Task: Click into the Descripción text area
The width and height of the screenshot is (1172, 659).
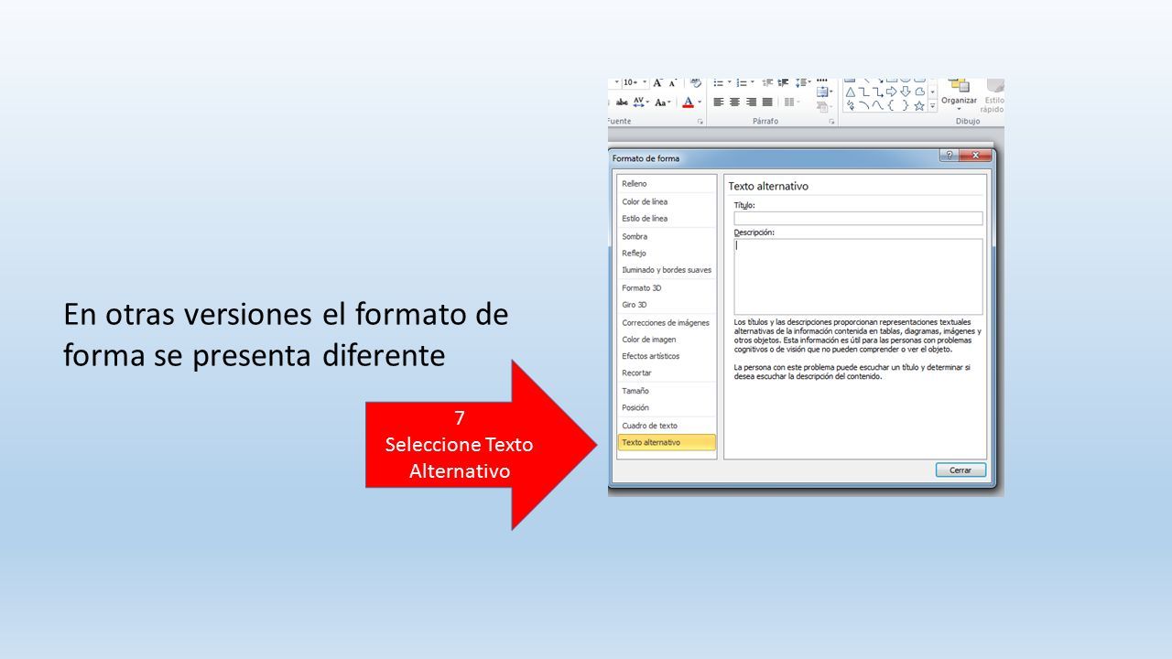Action: click(858, 277)
